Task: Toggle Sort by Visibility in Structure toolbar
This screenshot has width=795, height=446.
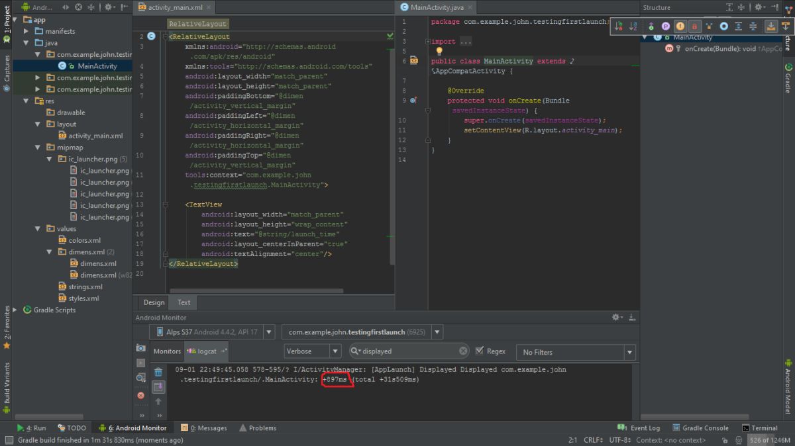Action: pos(619,26)
